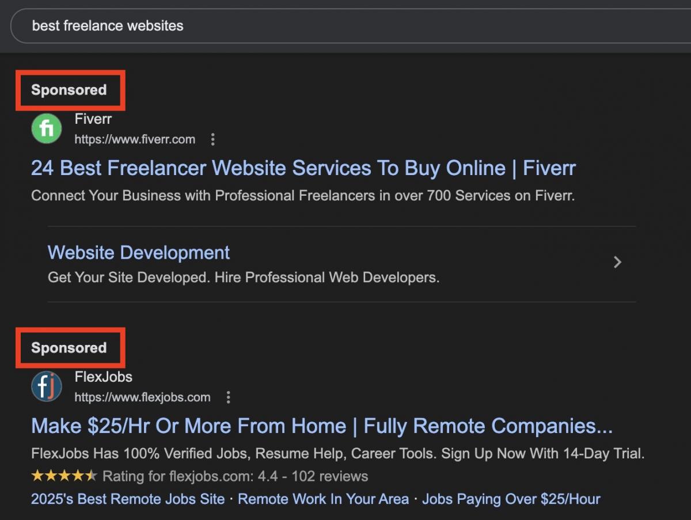
Task: Click the '2025's Best Remote Jobs Site' link
Action: point(128,499)
